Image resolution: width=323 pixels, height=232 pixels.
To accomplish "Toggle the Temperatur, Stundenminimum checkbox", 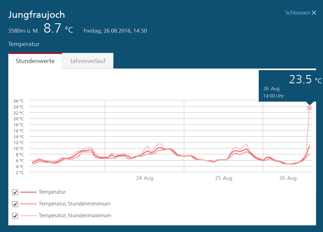I will 15,204.
